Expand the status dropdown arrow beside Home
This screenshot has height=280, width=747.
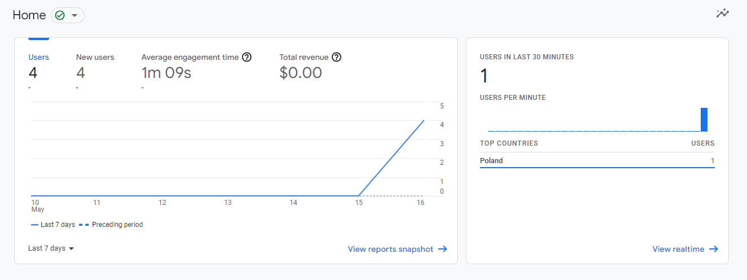click(x=75, y=15)
